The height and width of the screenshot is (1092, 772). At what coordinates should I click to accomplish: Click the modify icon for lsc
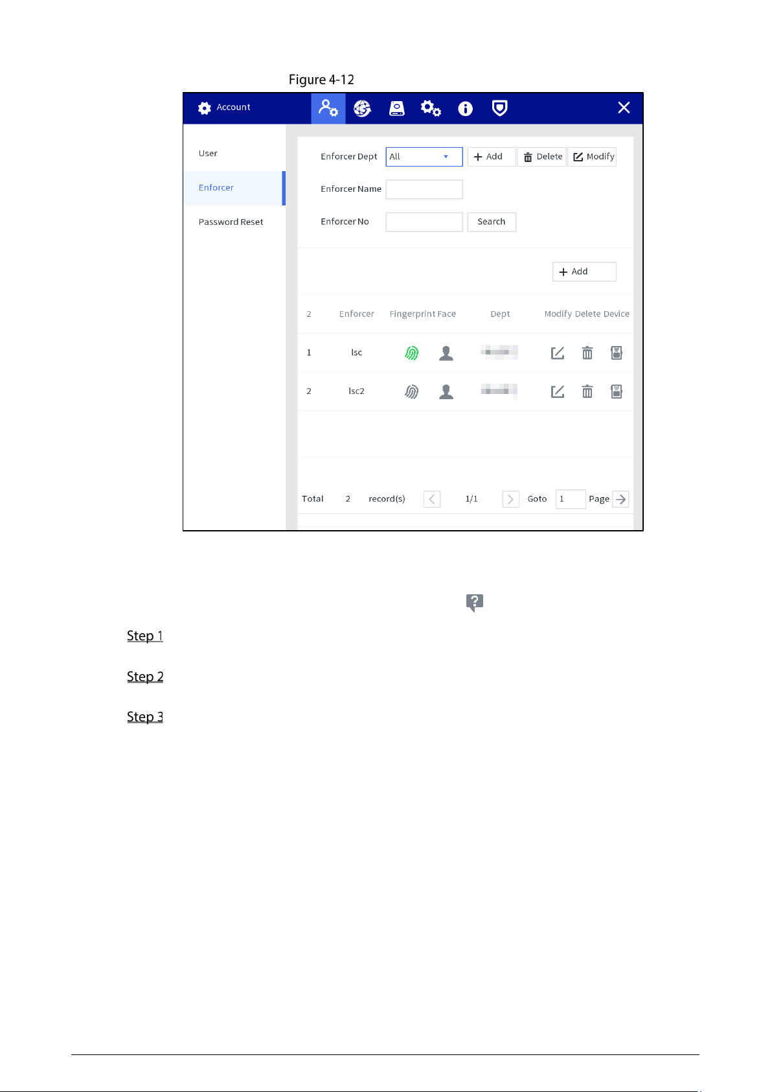[558, 353]
